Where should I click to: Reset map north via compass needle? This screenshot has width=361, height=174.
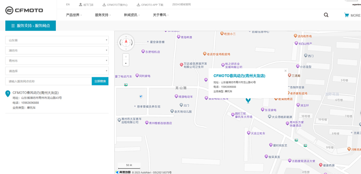tap(126, 41)
